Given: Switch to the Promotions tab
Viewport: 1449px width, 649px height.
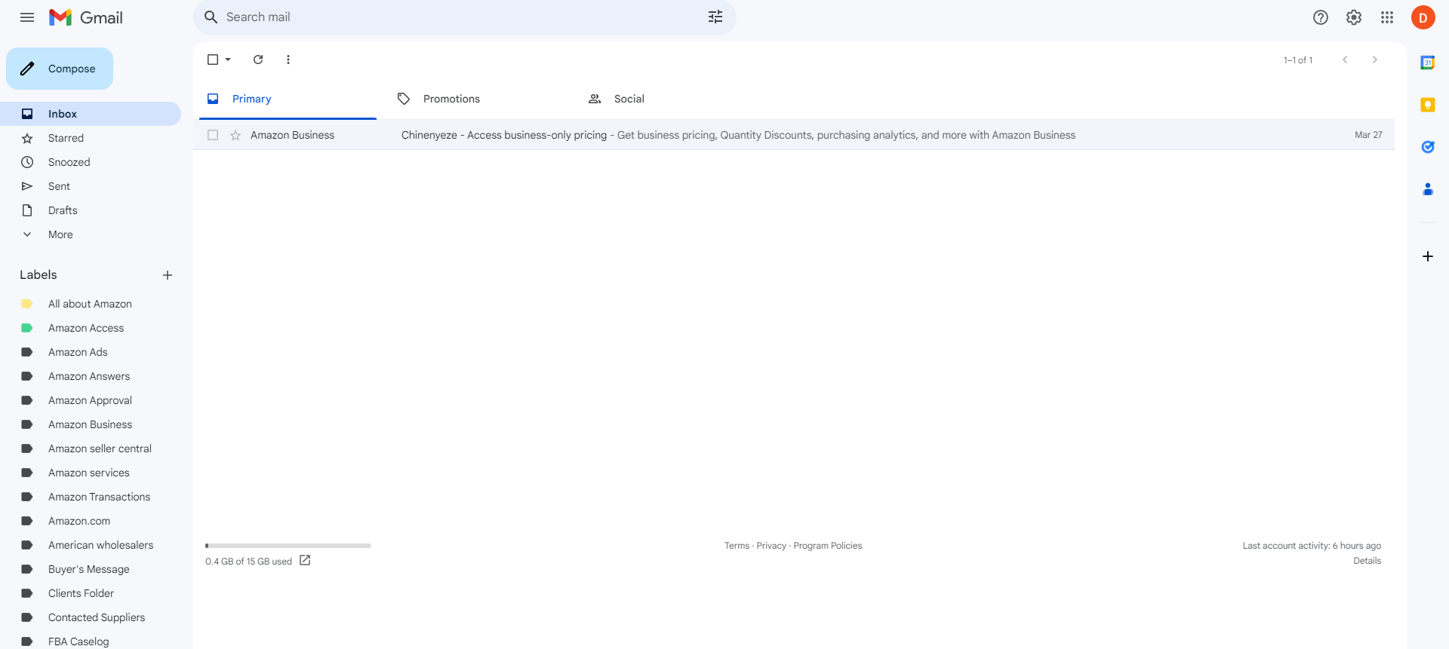Looking at the screenshot, I should tap(478, 99).
